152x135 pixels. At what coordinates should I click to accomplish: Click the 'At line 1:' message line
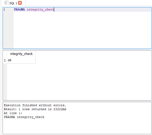tap(13, 113)
